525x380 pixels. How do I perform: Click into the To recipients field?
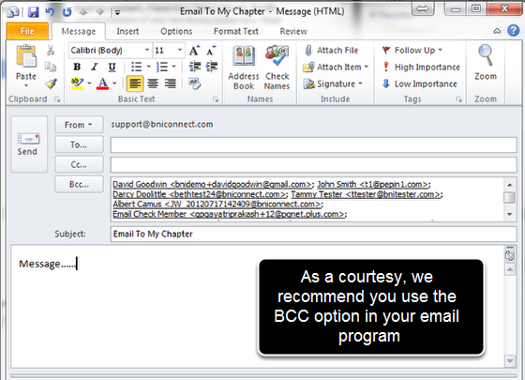click(x=314, y=145)
